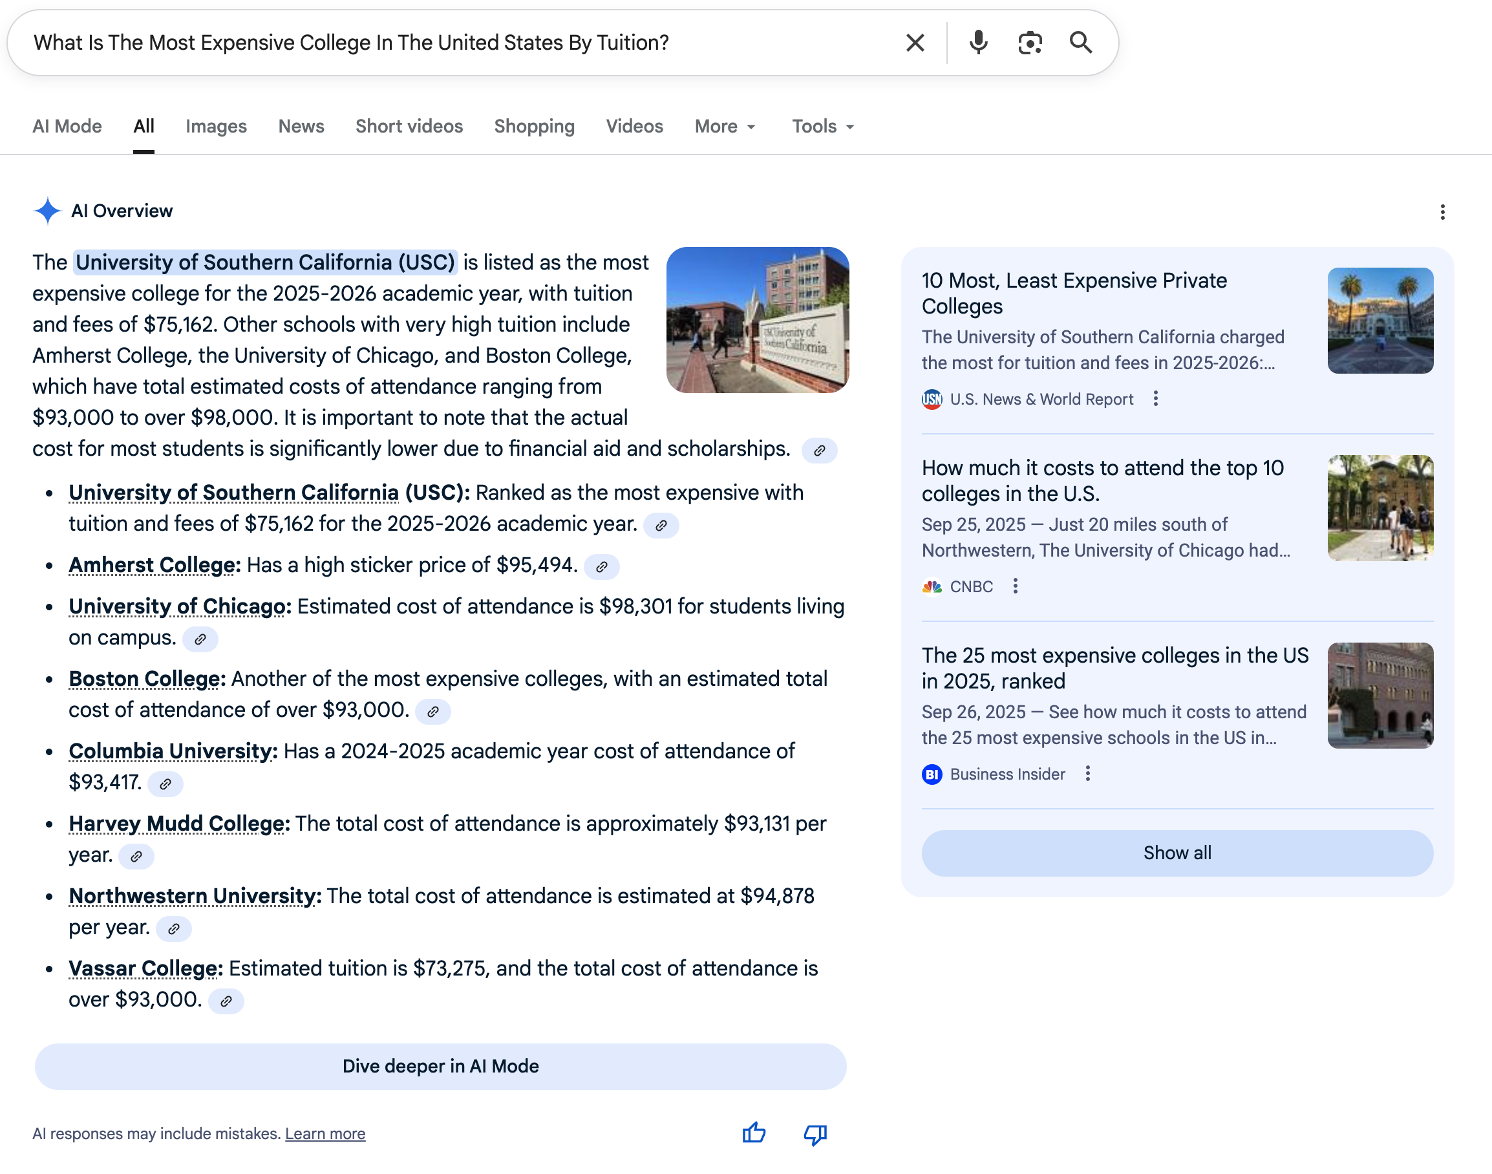
Task: Click Show all sources button
Action: point(1177,852)
